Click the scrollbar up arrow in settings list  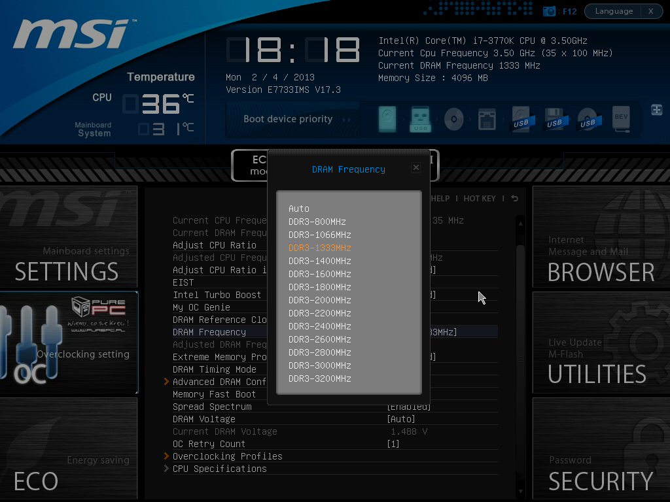[x=520, y=224]
